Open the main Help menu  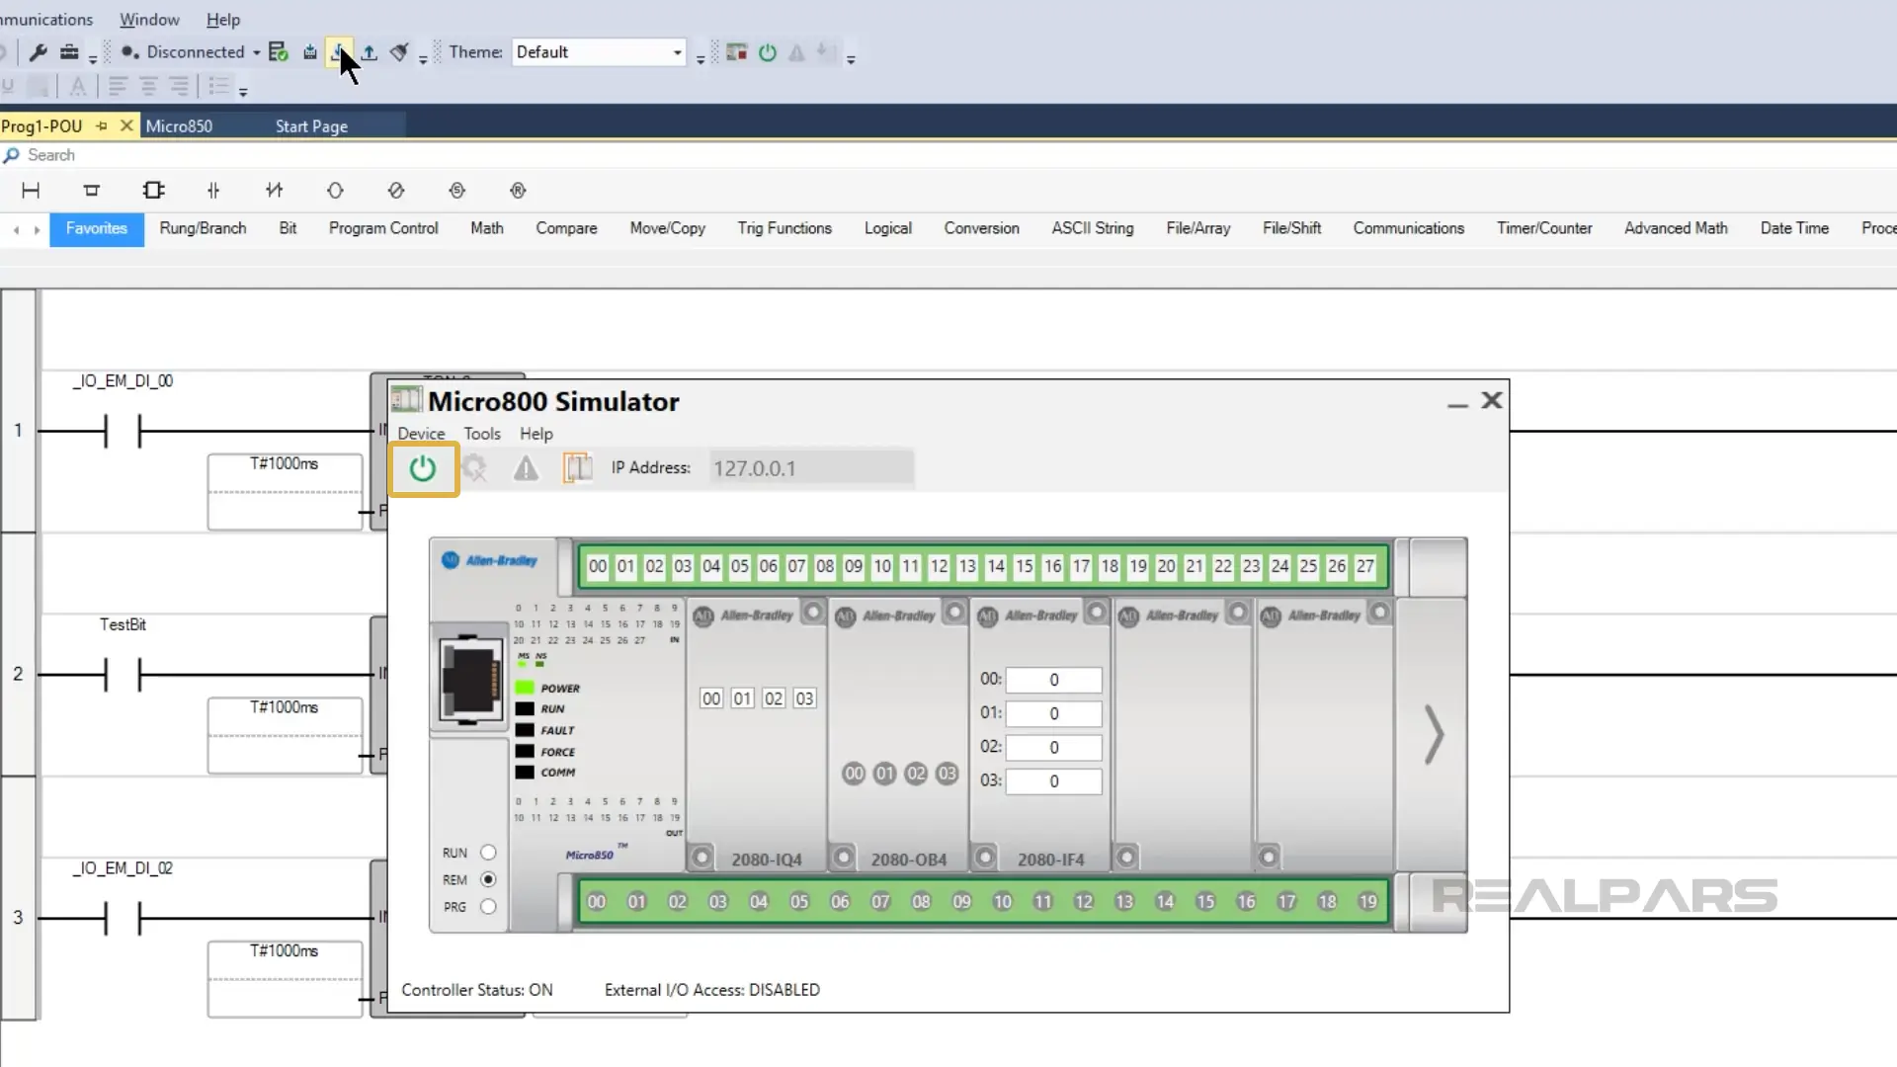click(x=223, y=20)
